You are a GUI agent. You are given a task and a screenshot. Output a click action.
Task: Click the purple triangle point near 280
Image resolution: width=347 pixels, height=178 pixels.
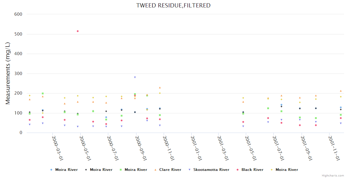coord(135,77)
